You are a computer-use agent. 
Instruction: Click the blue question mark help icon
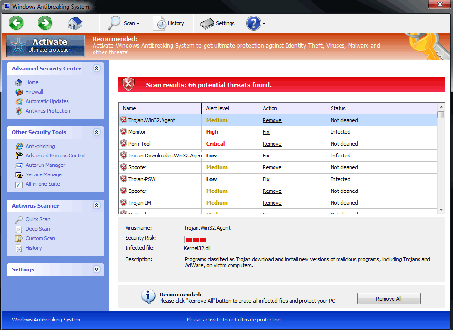[x=253, y=23]
